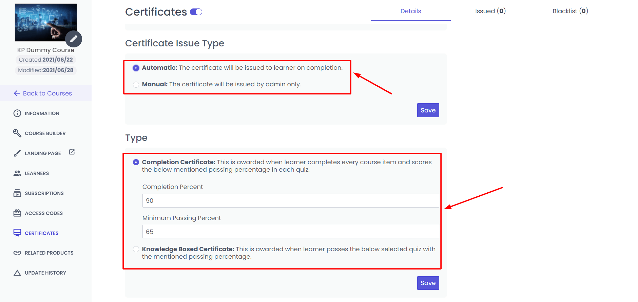Save the Certificate Issue Type settings
638x302 pixels.
(428, 110)
